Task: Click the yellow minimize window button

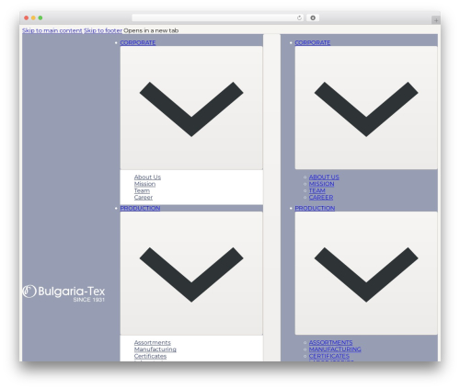Action: tap(33, 18)
